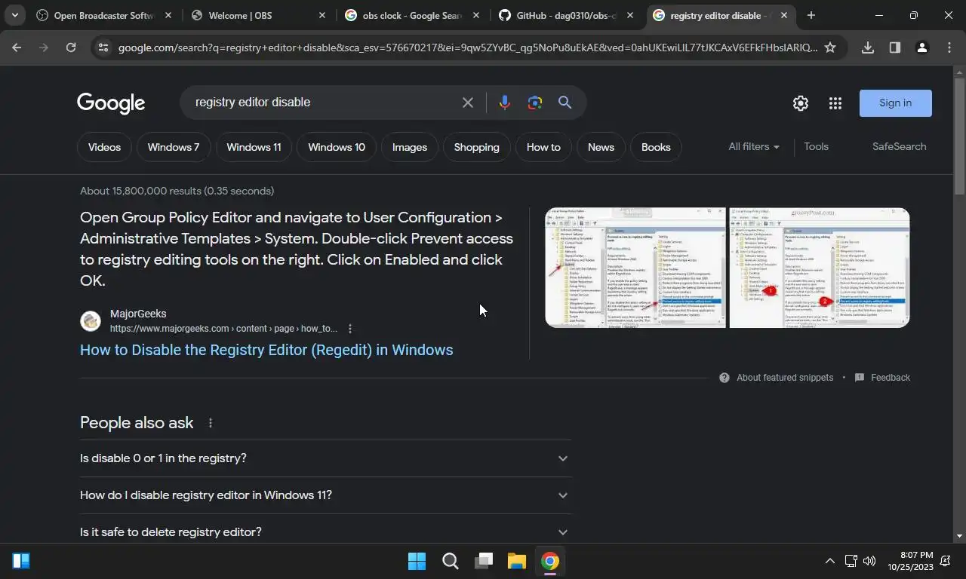Open People also ask options dots
The width and height of the screenshot is (966, 579).
tap(211, 423)
